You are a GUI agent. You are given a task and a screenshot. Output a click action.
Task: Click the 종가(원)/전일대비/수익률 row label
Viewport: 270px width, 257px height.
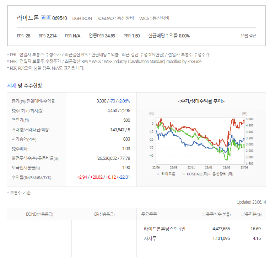(x=33, y=101)
